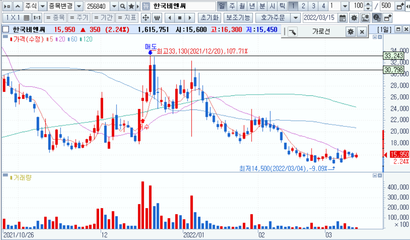Select horizontal line price label 30,798
Viewport: 410px width, 240px height.
pos(393,70)
